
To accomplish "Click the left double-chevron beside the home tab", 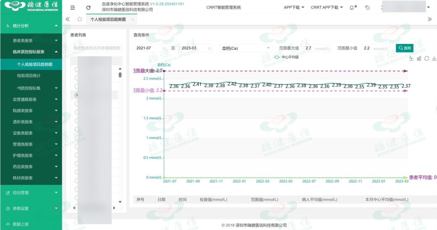I will pyautogui.click(x=68, y=19).
